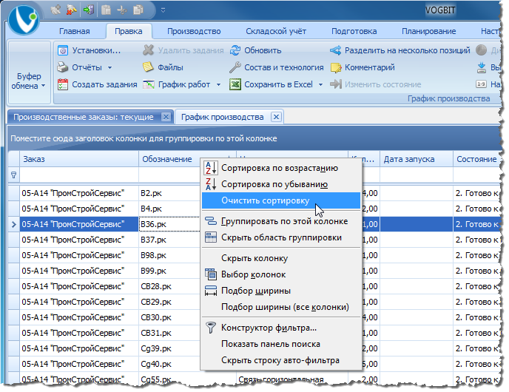This screenshot has height=392, width=509.
Task: Click the Отчёты printer icon
Action: click(x=62, y=67)
